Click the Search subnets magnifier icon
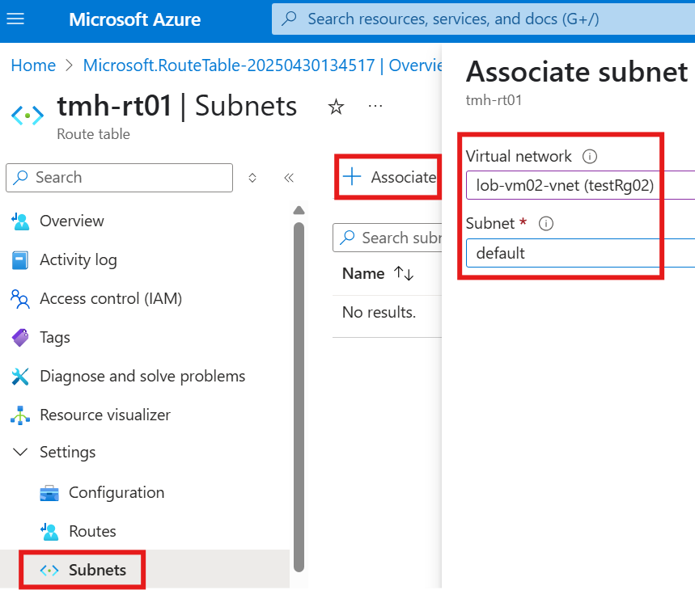The height and width of the screenshot is (590, 695). [x=347, y=238]
